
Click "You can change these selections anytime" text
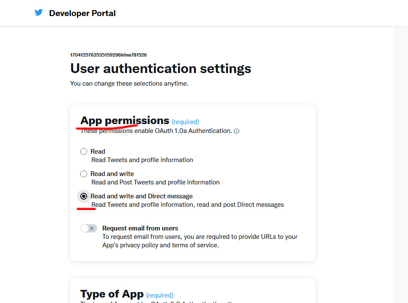(x=129, y=84)
